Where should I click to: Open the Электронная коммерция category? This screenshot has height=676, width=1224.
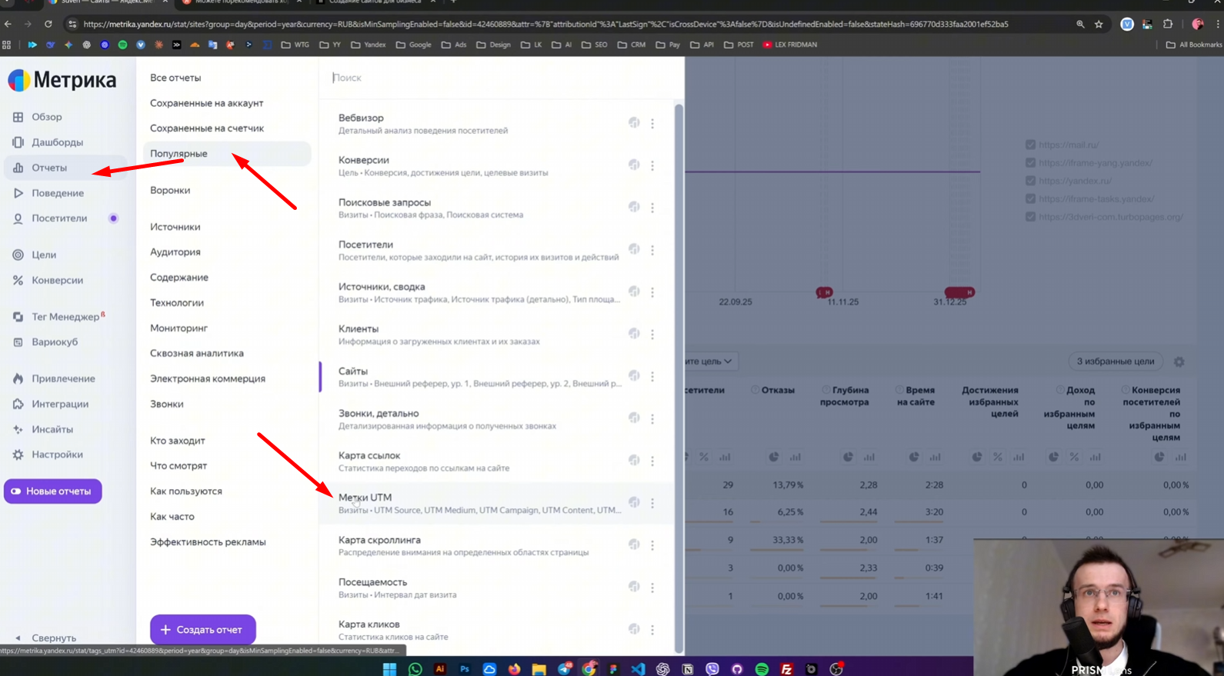coord(208,378)
